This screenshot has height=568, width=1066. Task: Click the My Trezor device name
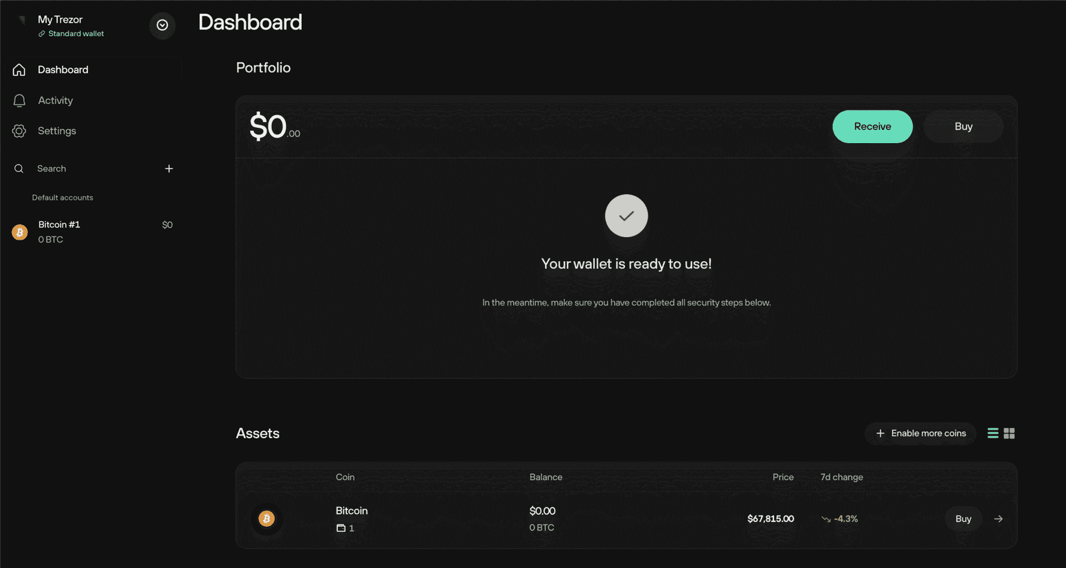coord(60,20)
